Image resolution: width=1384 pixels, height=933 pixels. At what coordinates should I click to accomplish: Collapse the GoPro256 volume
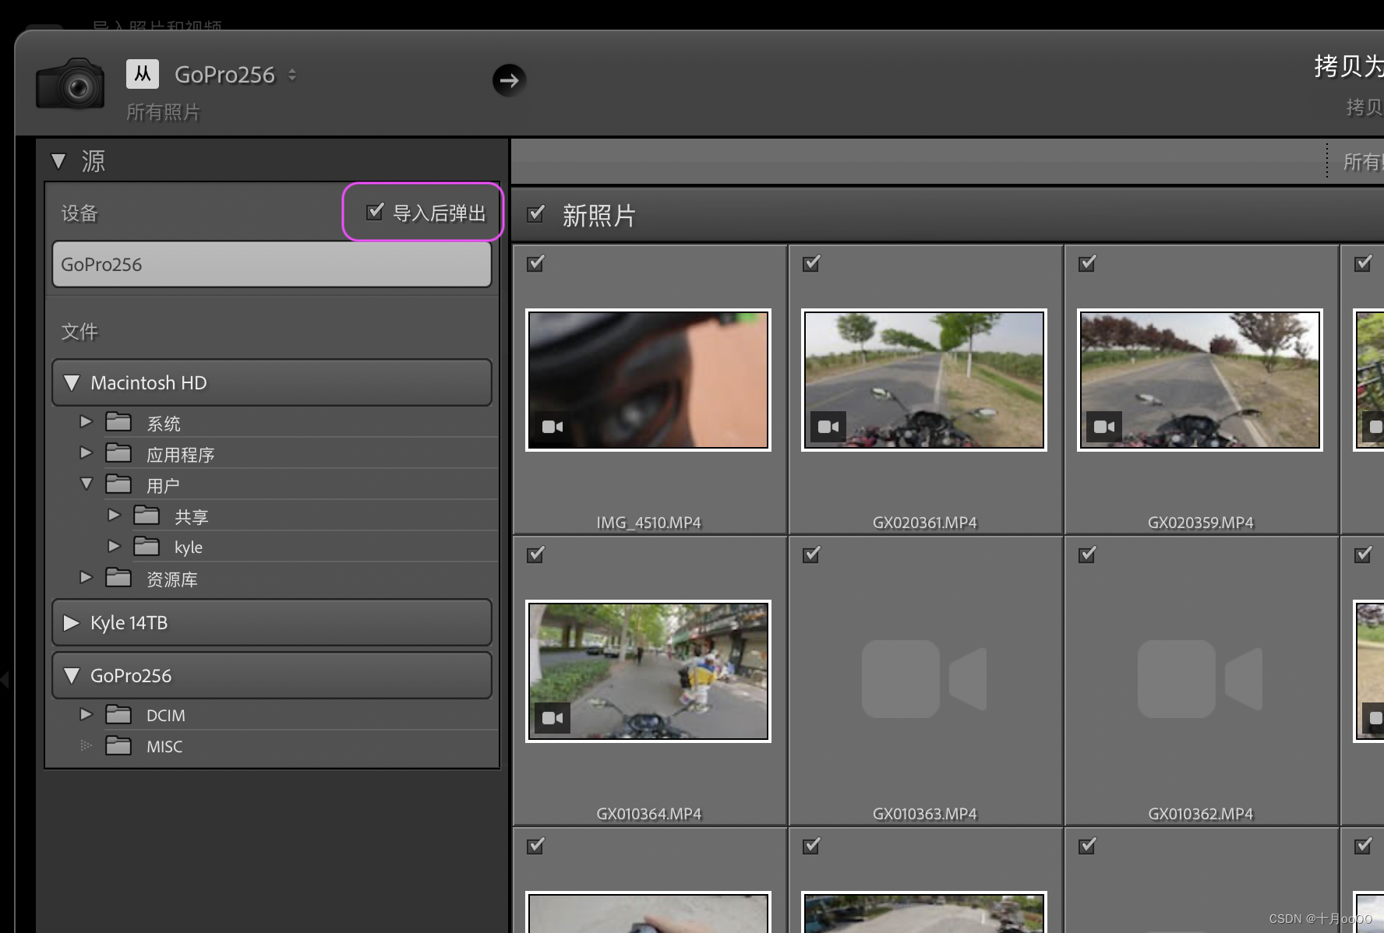[72, 676]
